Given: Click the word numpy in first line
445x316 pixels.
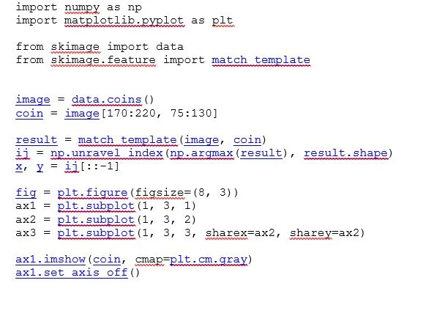Looking at the screenshot, I should 82,7.
